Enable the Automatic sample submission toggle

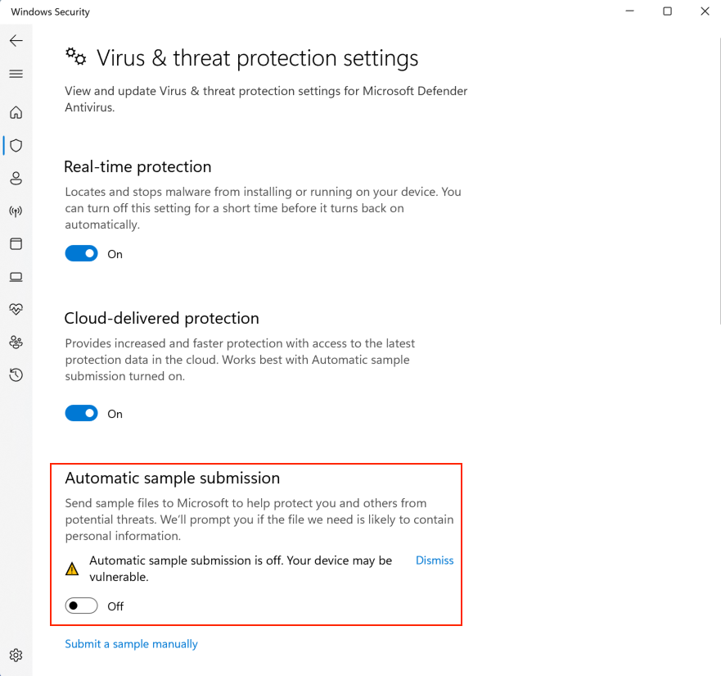click(x=82, y=606)
